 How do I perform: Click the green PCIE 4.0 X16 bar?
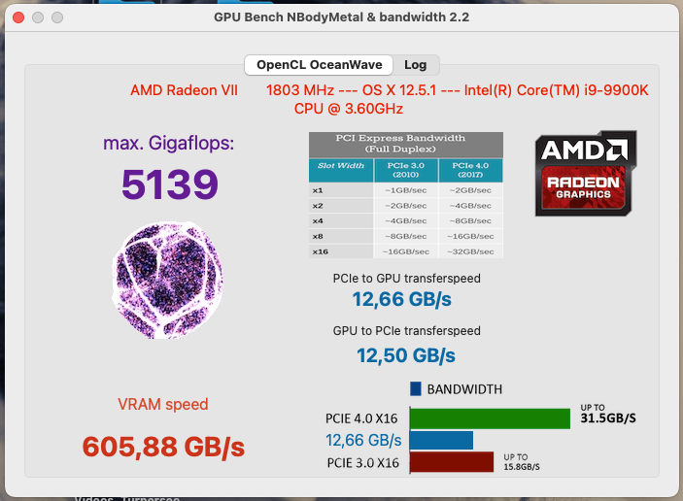(x=490, y=418)
